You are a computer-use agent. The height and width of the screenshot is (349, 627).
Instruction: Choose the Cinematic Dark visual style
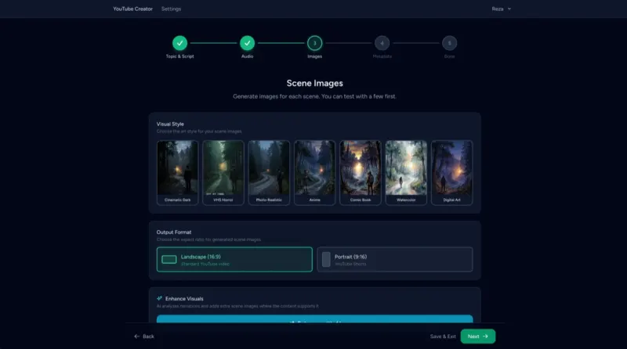pos(178,172)
